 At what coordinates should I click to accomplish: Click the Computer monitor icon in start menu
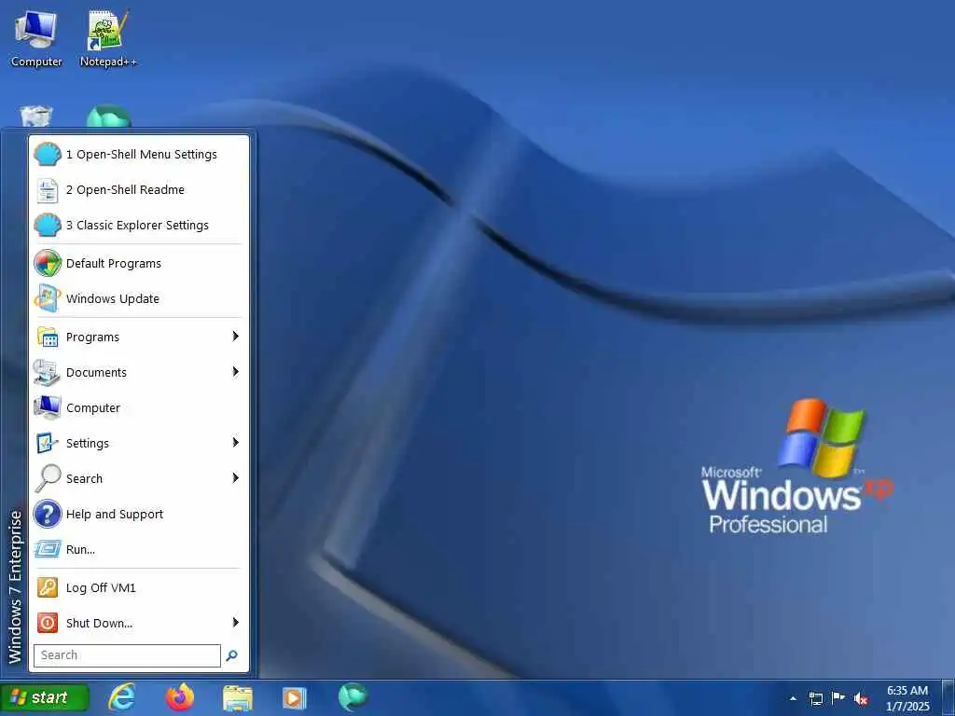tap(48, 408)
